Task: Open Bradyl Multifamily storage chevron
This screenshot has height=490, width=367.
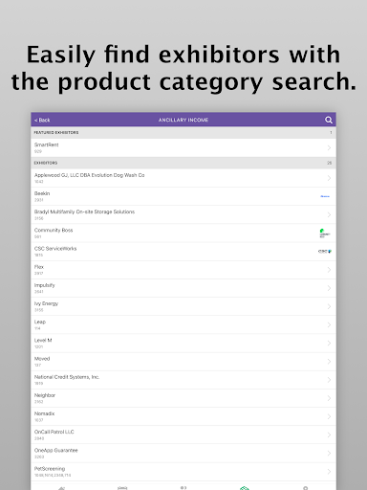Action: tap(329, 214)
